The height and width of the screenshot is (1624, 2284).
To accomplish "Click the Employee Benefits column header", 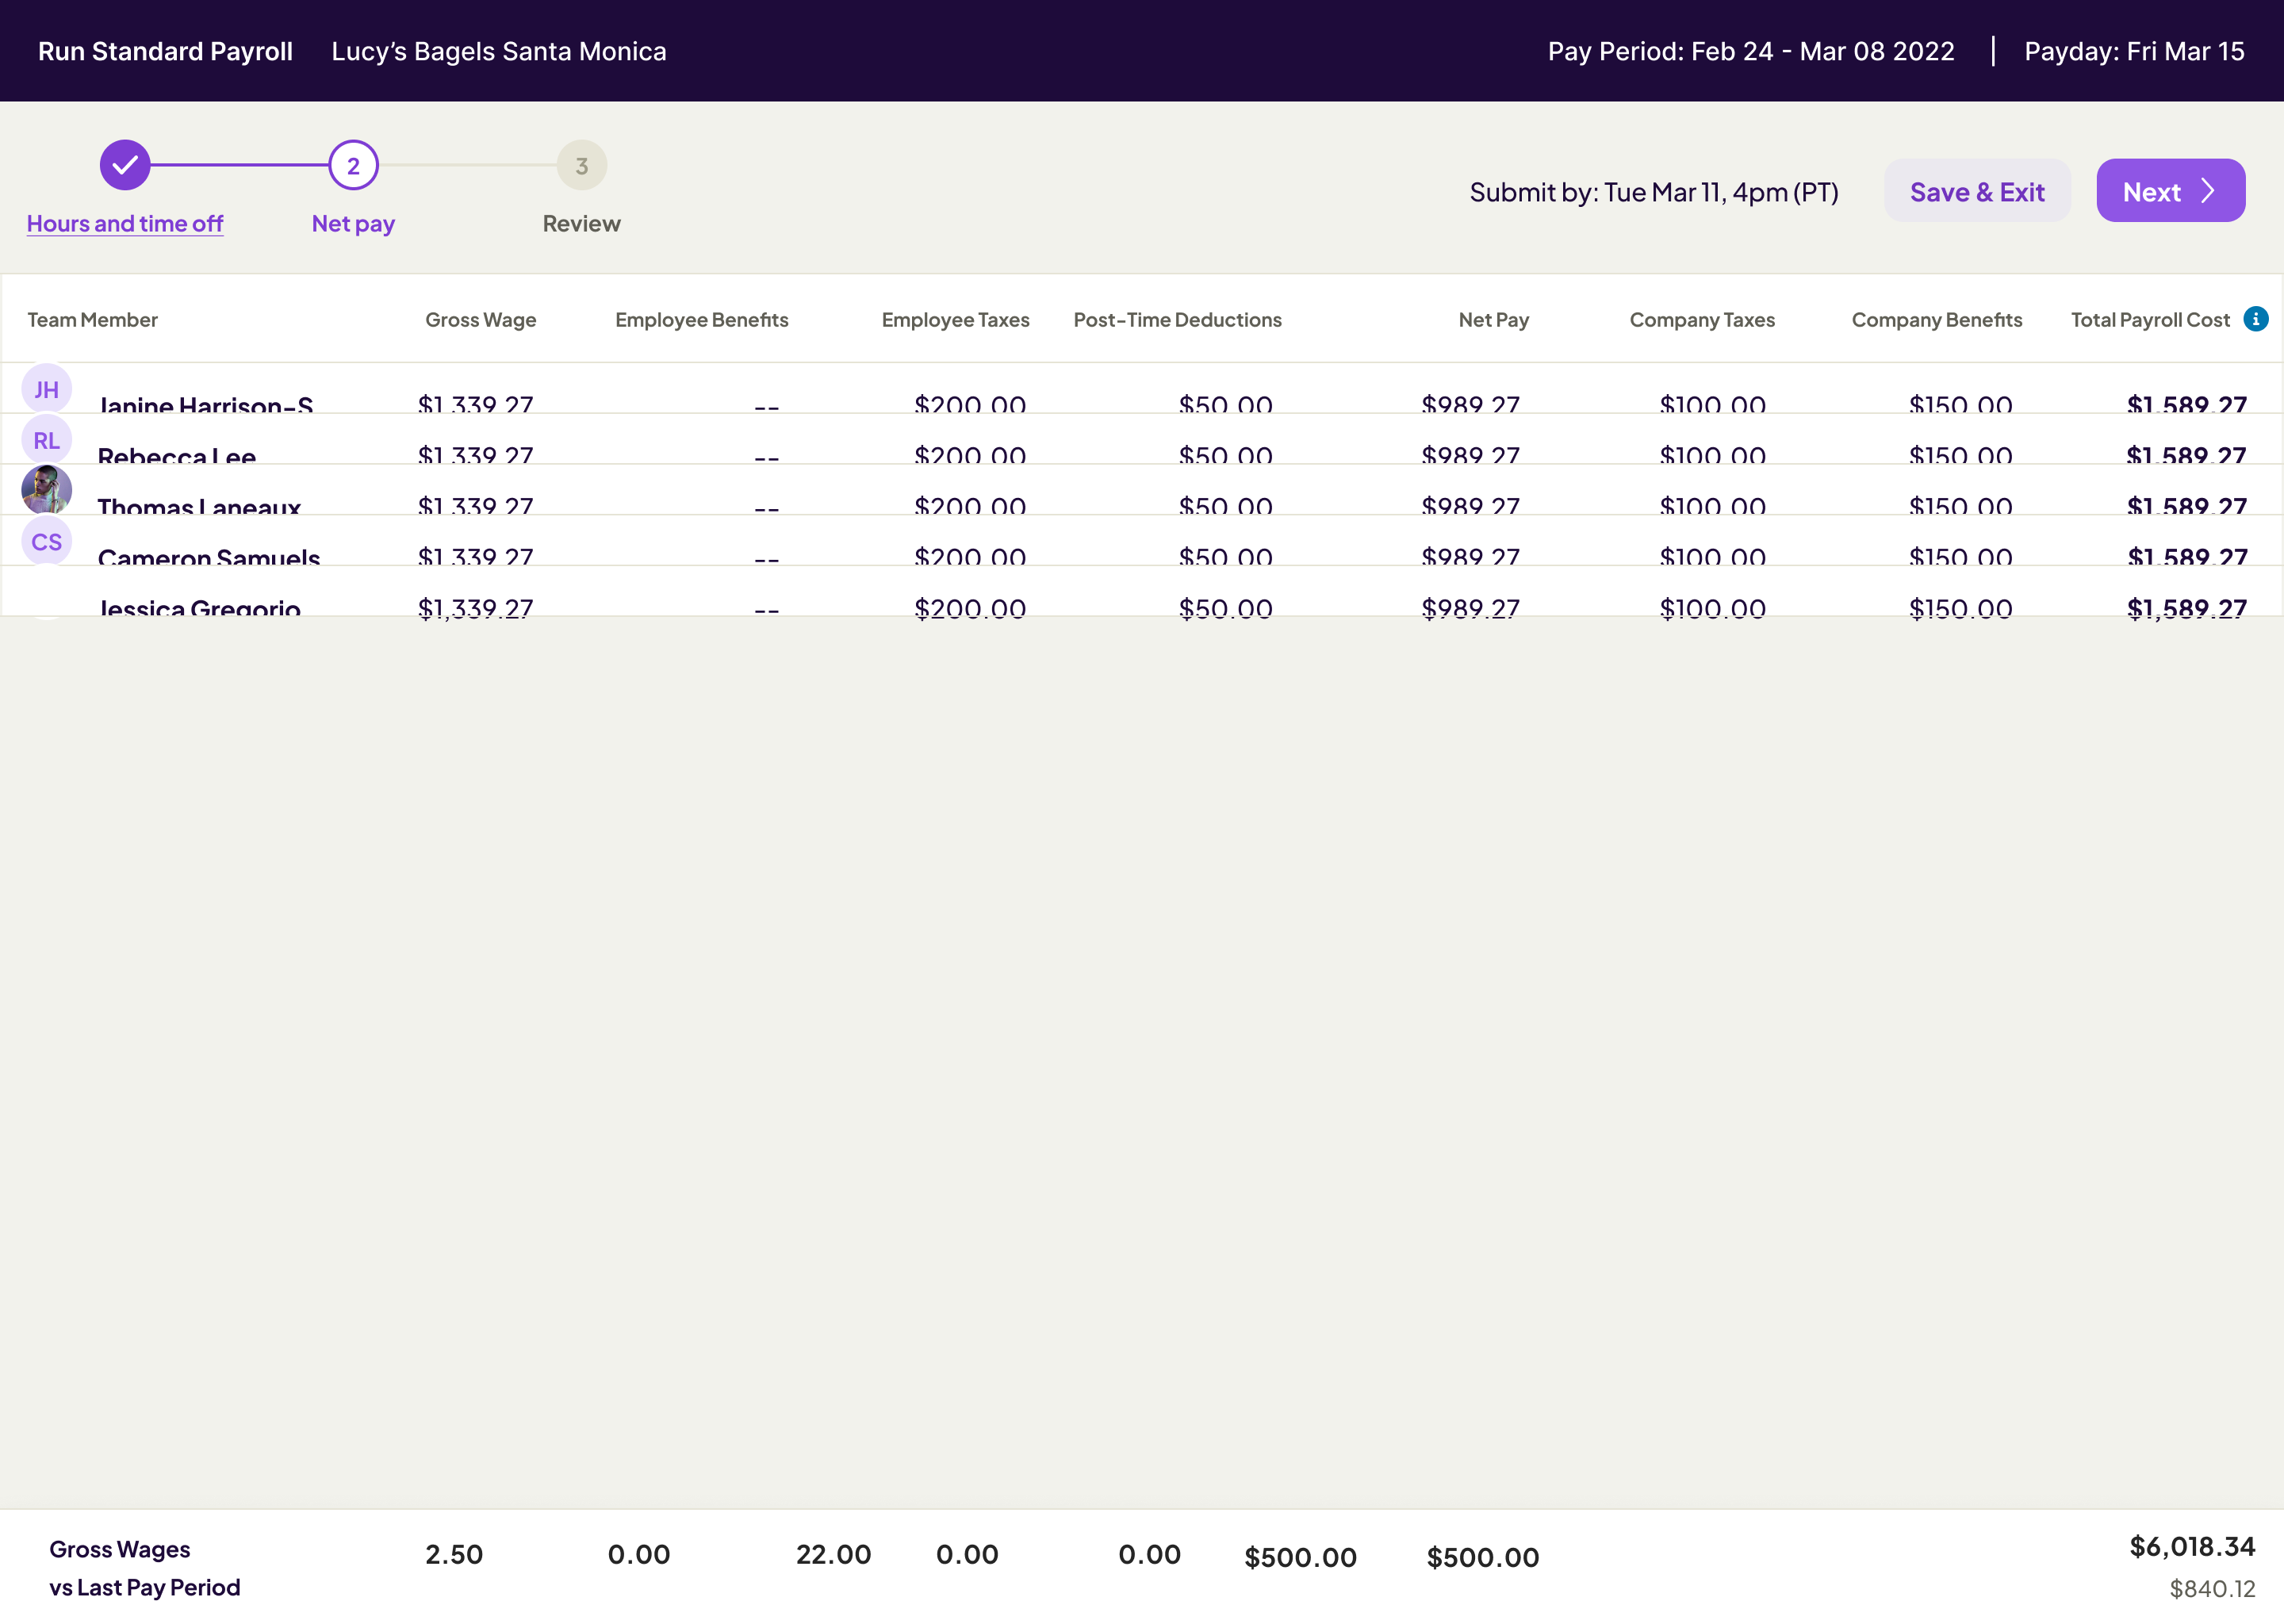I will click(702, 320).
